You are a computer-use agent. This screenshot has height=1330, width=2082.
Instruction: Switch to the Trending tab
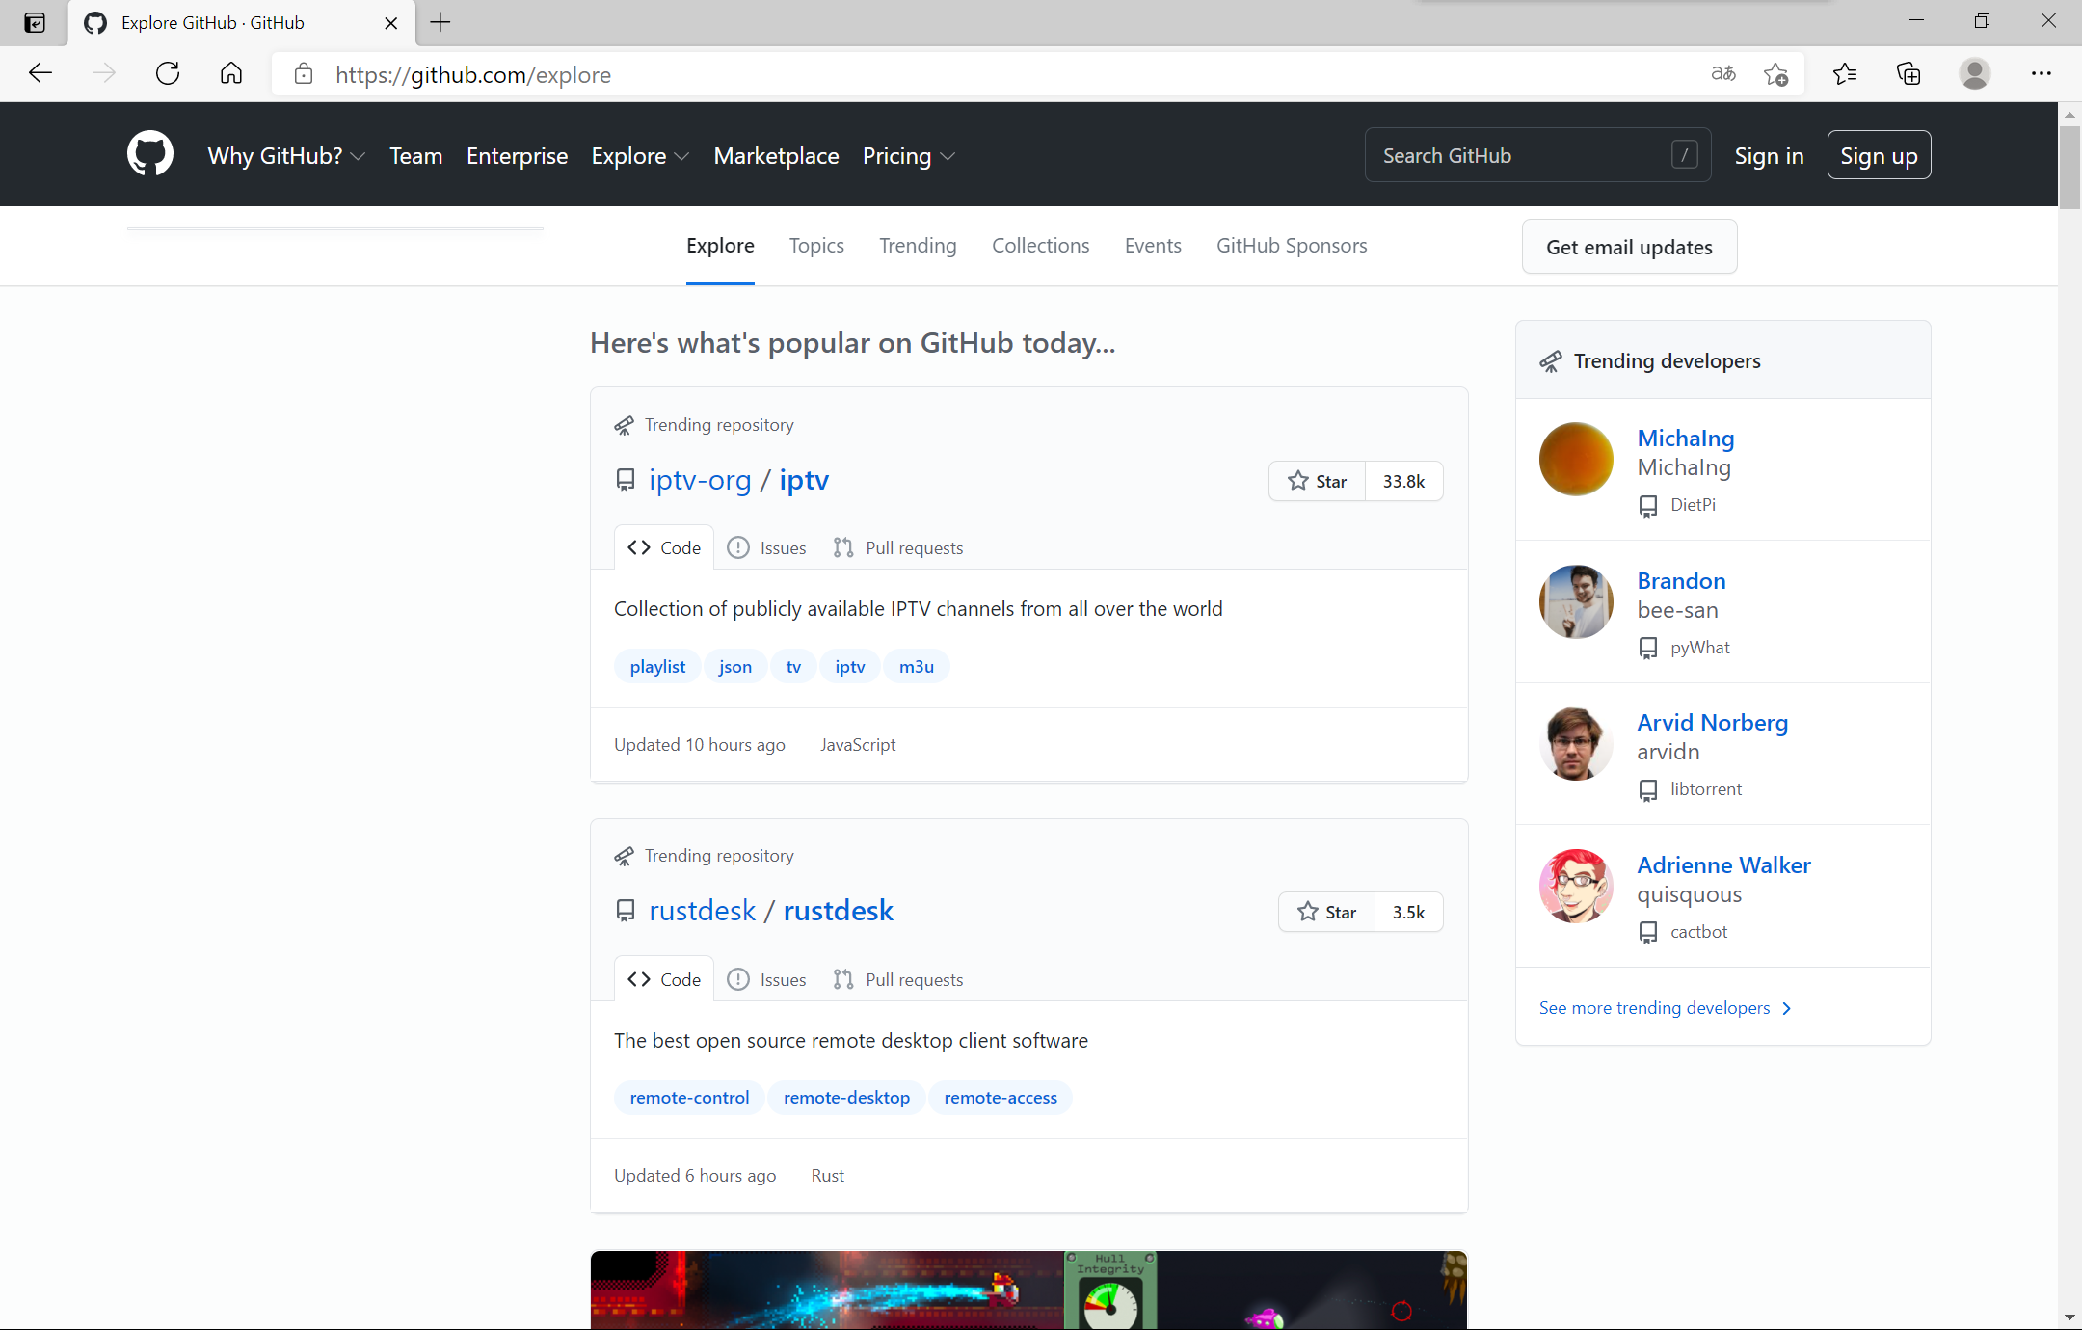pos(918,246)
